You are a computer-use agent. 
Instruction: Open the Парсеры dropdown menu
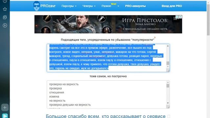pos(69,6)
